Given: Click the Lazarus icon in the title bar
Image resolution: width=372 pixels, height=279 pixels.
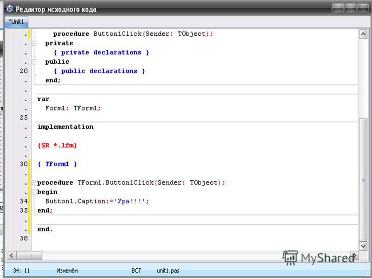Looking at the screenshot, I should tap(10, 9).
